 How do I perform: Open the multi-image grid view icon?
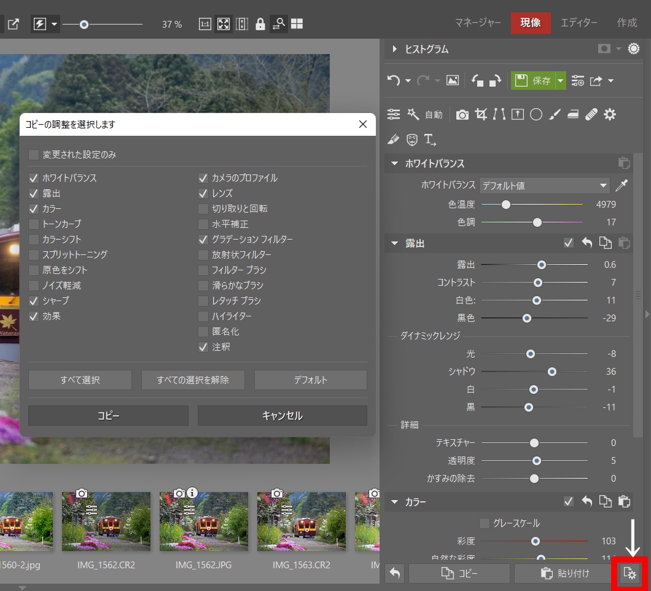click(297, 24)
